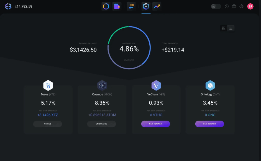261x161 pixels.
Task: Open the Portfolio donut chart icon
Action: pos(106,6)
